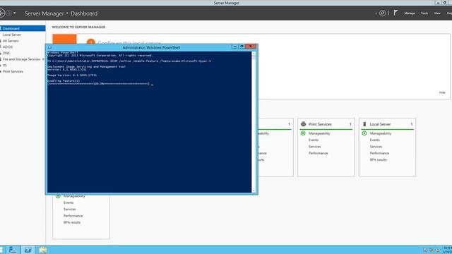Click the server icon on Local Server tile
The image size is (452, 254).
[x=364, y=124]
